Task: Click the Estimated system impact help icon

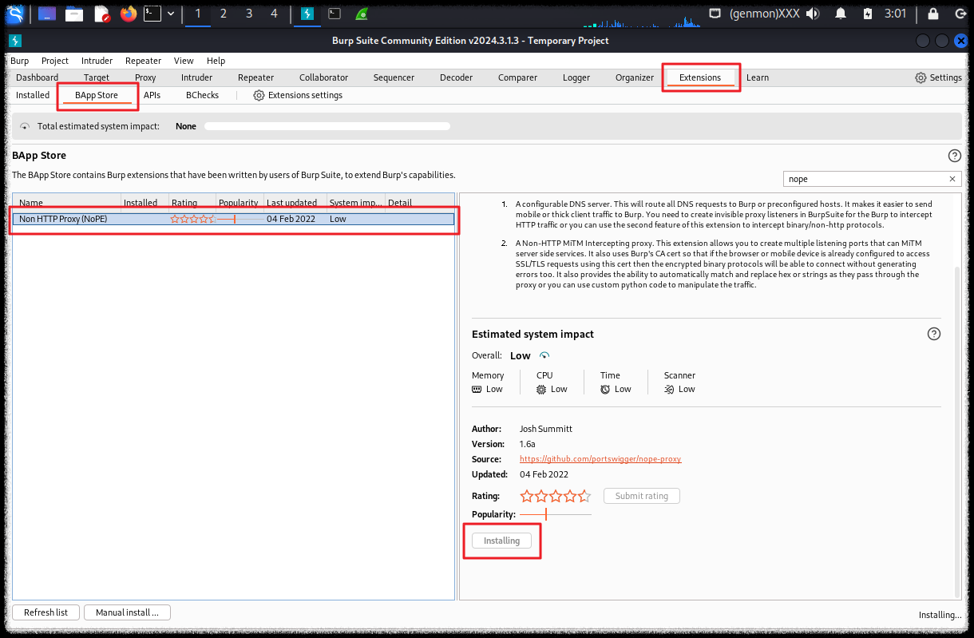Action: click(x=934, y=334)
